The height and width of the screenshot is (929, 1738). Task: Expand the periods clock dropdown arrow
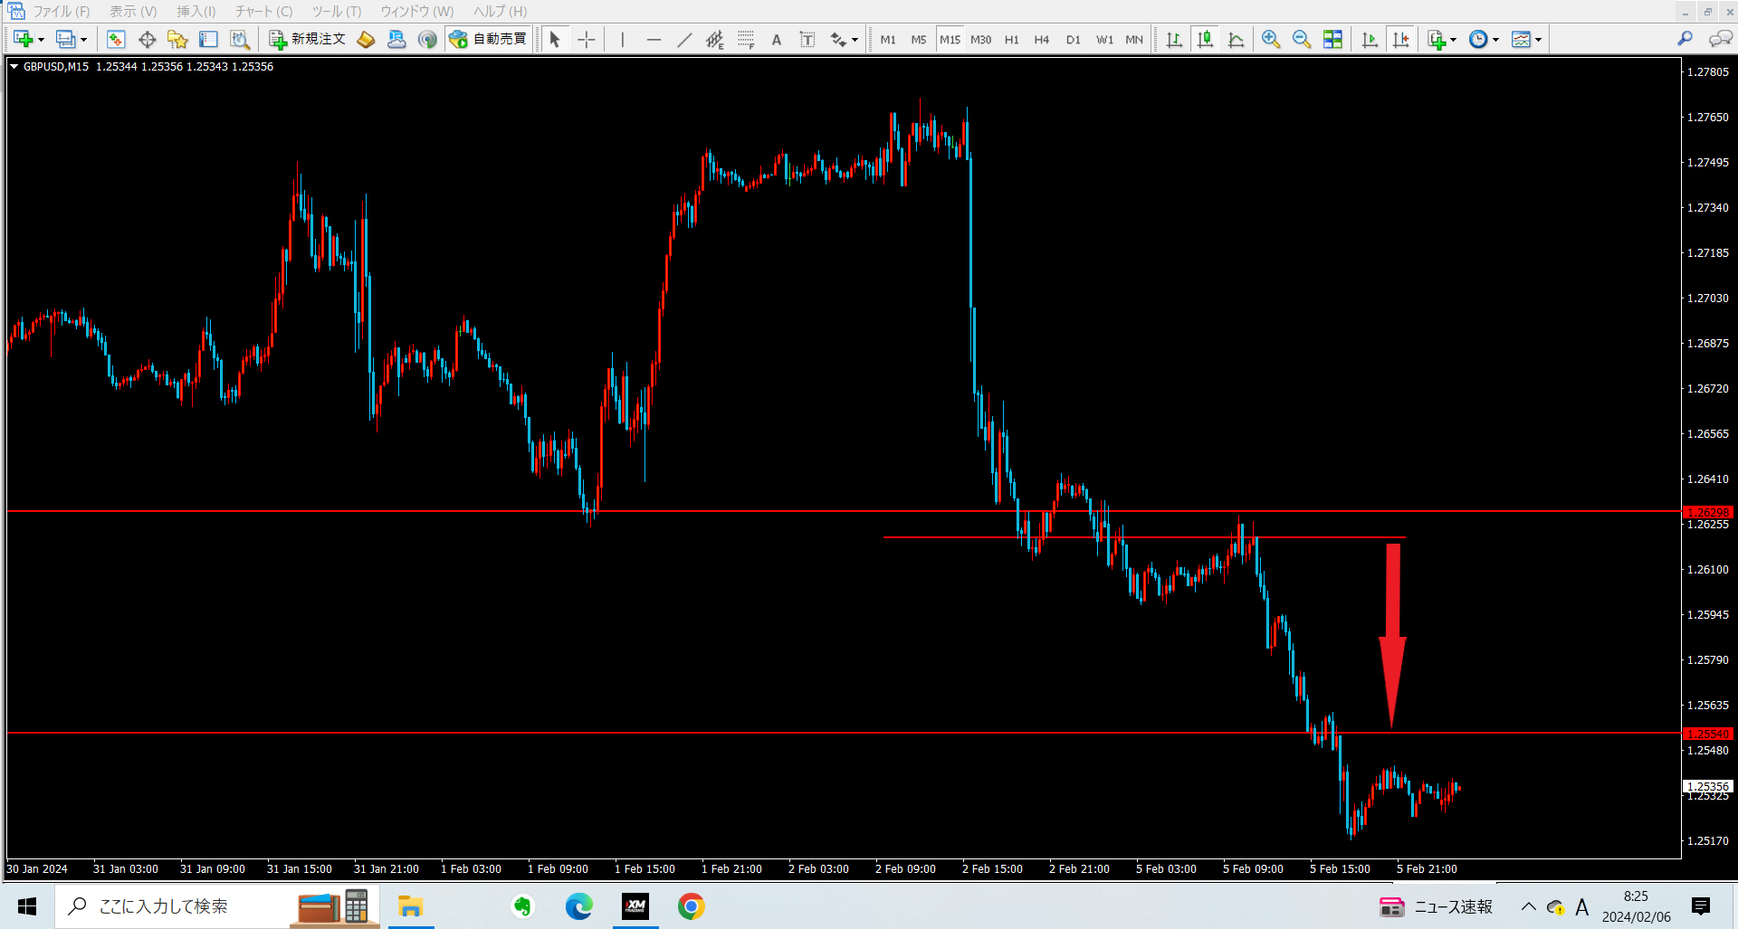tap(1495, 40)
